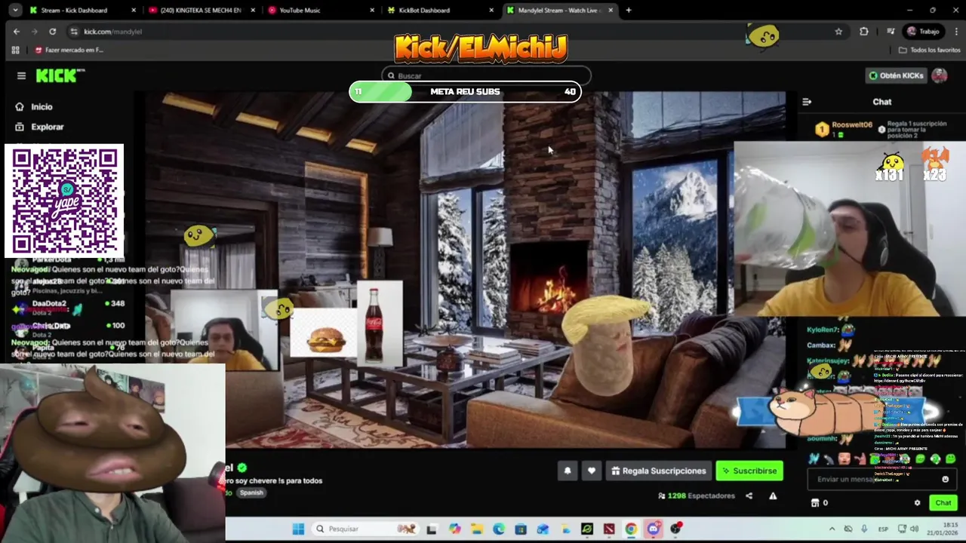Click the KICK logo
The image size is (966, 543).
[60, 75]
